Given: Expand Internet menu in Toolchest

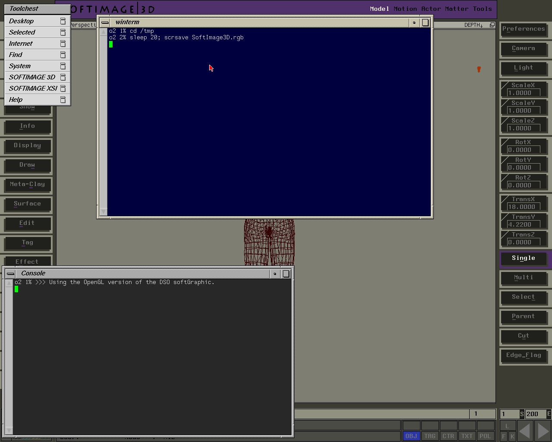Looking at the screenshot, I should tap(38, 44).
